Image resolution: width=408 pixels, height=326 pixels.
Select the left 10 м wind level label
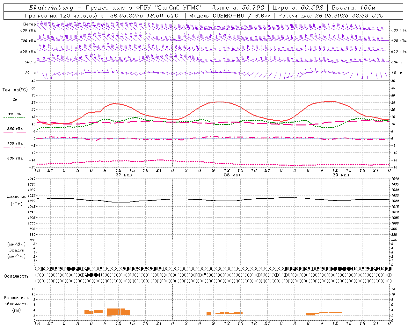(x=30, y=73)
